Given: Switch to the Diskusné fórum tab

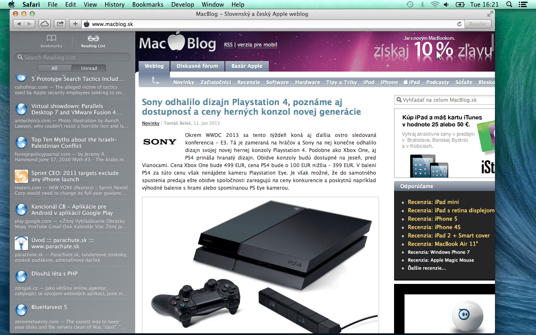Looking at the screenshot, I should (197, 66).
